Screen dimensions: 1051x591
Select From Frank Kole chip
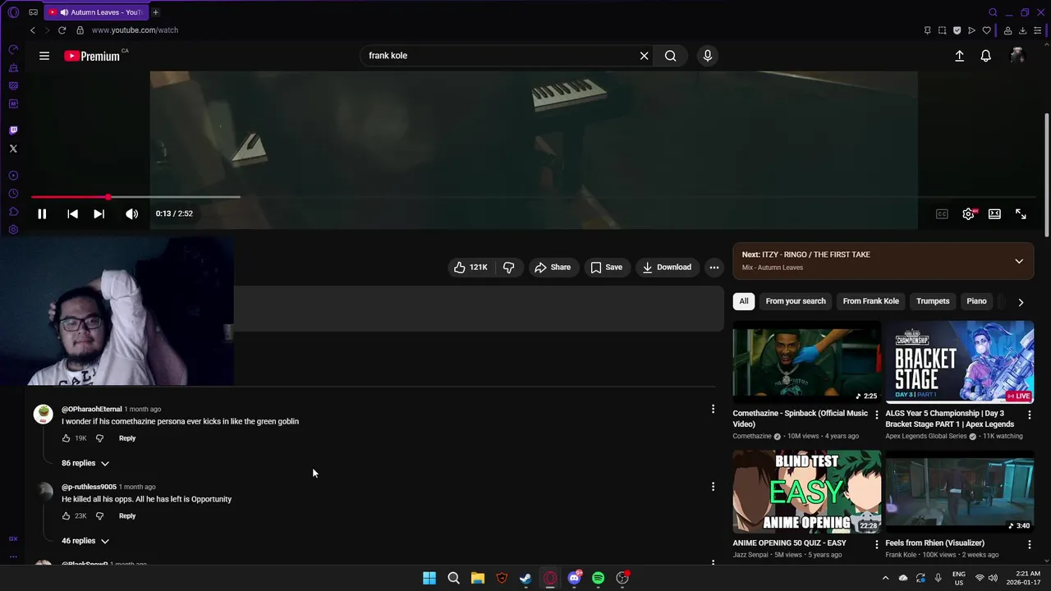[870, 301]
